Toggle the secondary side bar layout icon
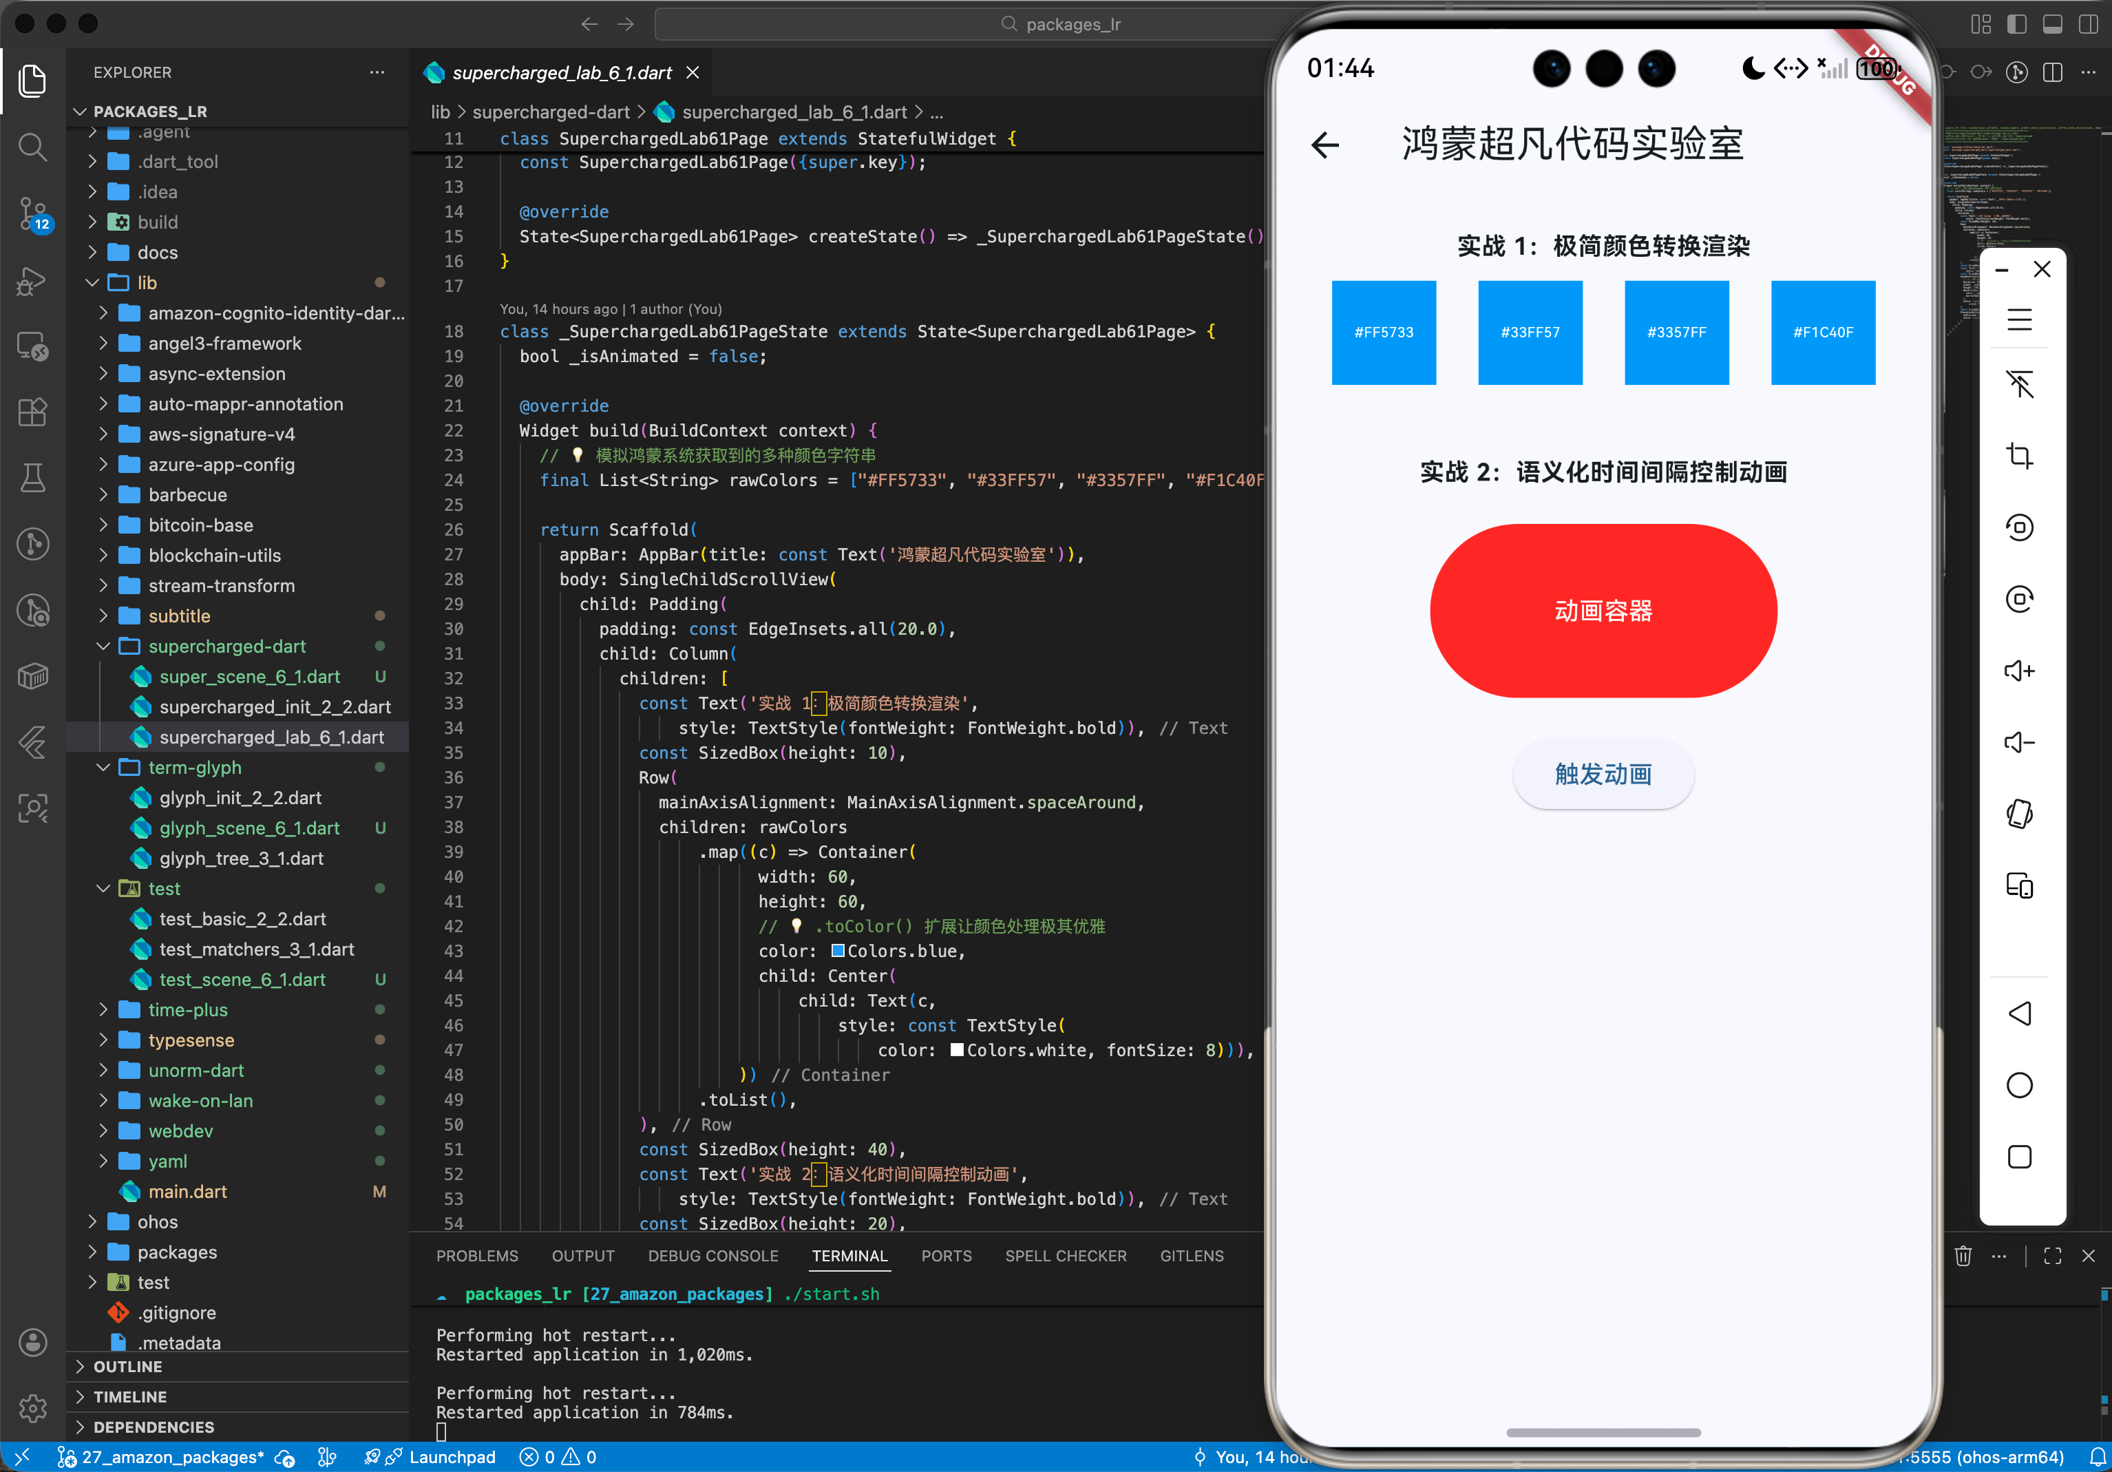This screenshot has width=2112, height=1472. [2088, 24]
